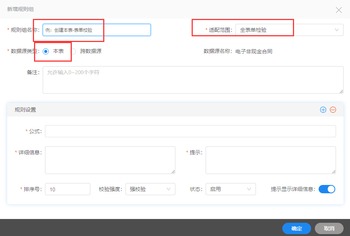Click the 提示 text area

pyautogui.click(x=271, y=160)
